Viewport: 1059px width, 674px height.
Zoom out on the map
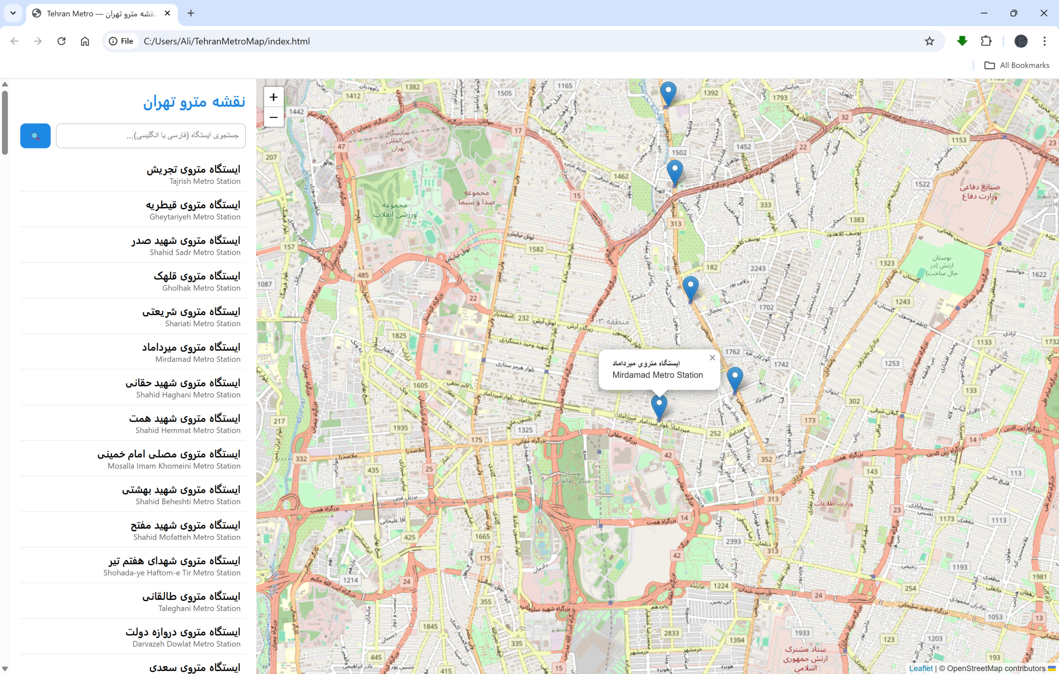pos(273,117)
